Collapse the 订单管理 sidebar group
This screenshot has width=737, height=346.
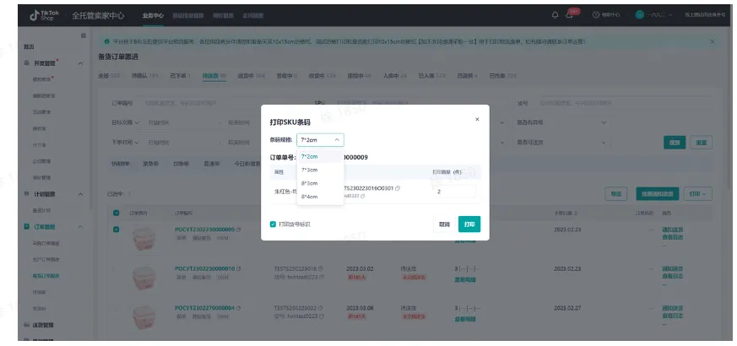click(x=80, y=227)
